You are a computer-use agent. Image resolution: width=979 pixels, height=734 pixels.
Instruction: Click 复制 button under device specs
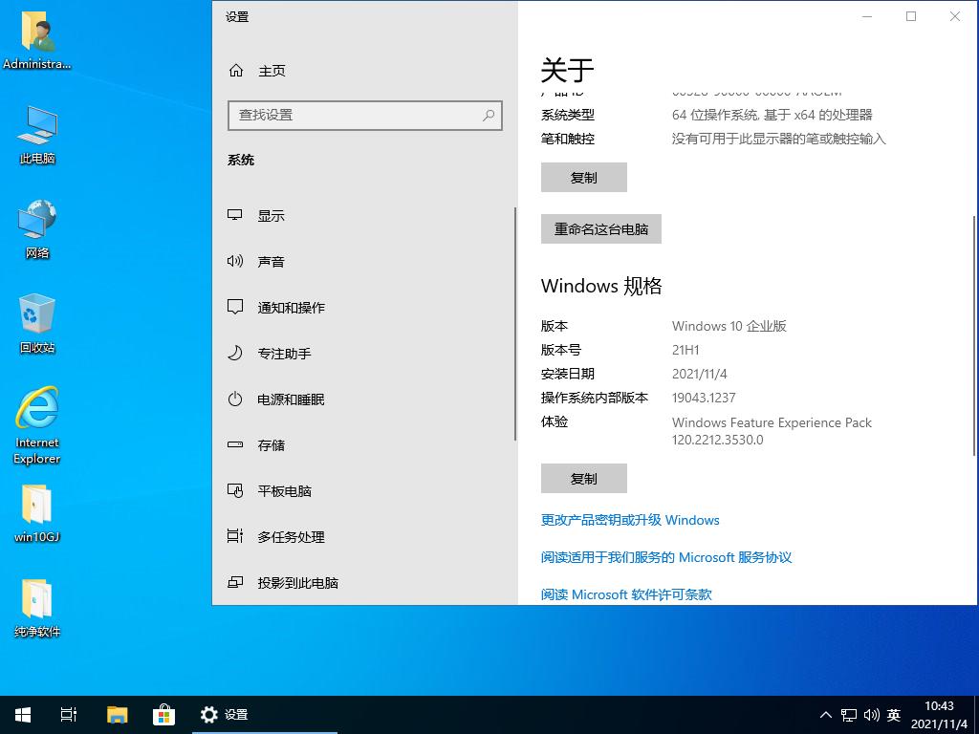(584, 177)
